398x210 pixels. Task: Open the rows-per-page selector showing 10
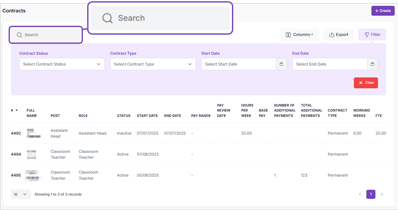coord(21,194)
